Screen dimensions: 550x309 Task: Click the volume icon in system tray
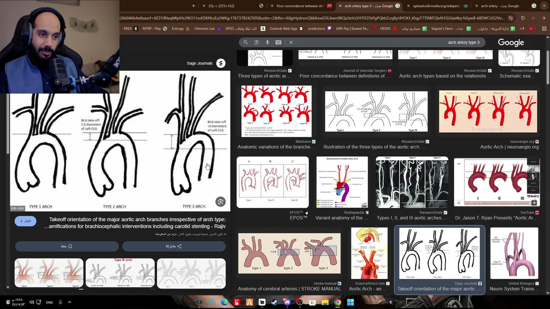[32, 302]
